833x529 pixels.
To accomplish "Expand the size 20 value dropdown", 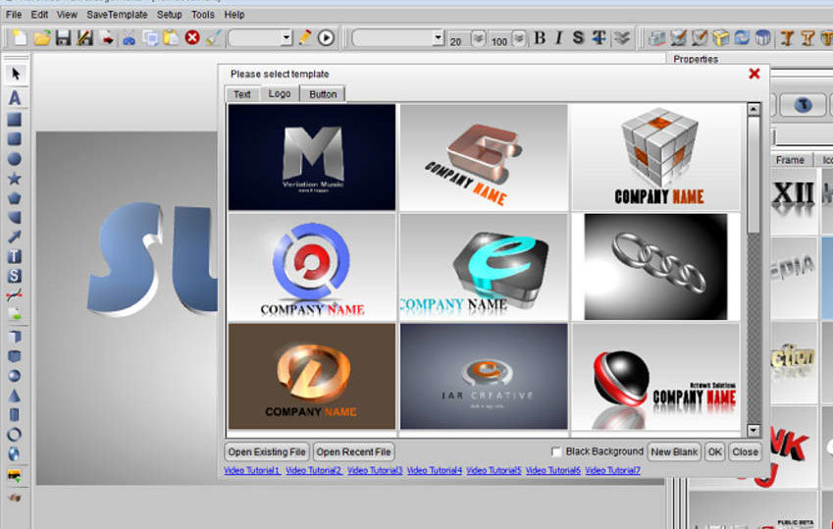I will pos(479,38).
